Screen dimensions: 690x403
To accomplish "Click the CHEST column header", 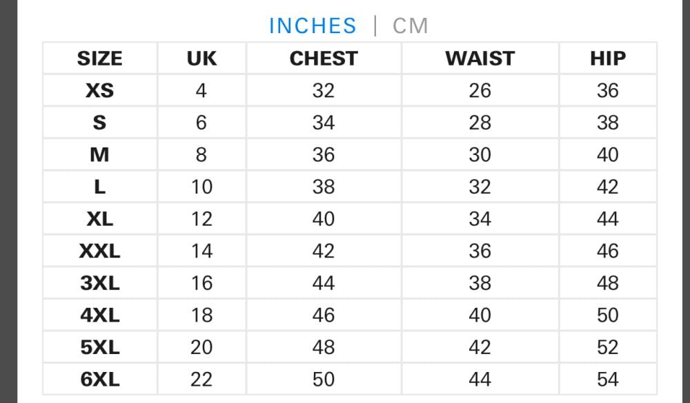I will pos(324,59).
